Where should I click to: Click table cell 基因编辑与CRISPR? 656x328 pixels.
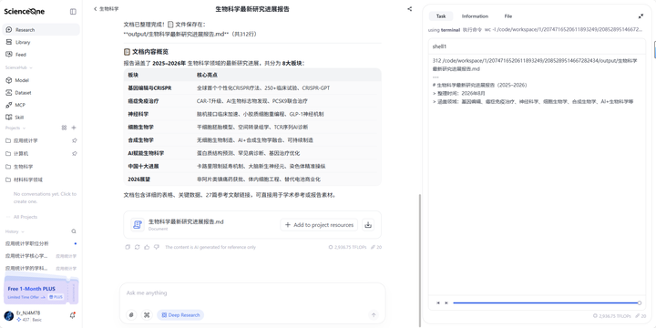click(149, 88)
